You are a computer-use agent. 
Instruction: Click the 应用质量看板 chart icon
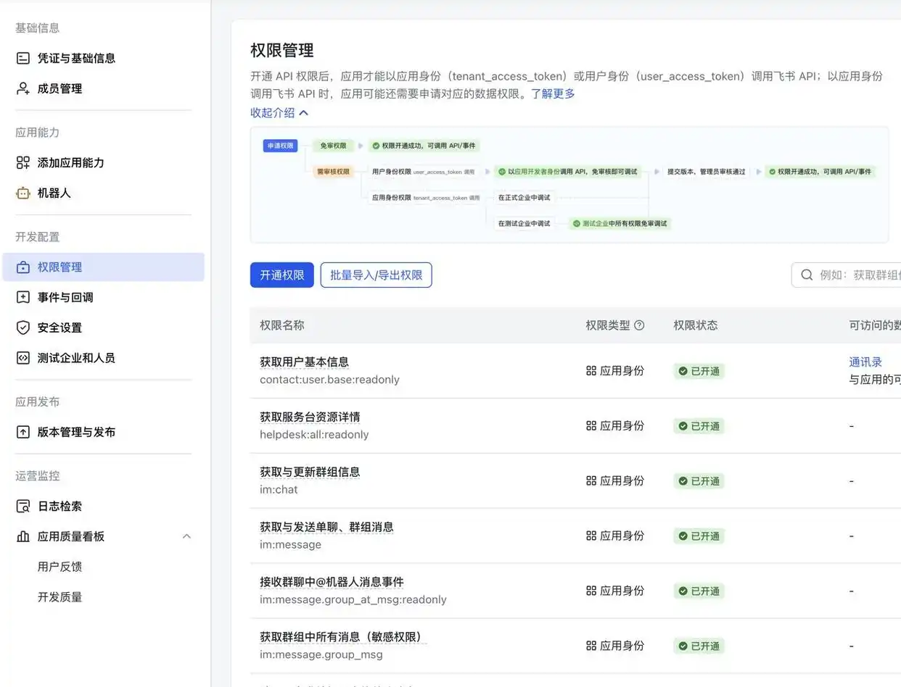point(22,536)
